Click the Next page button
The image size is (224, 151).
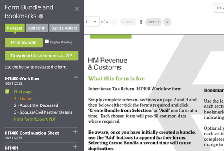coord(154,22)
